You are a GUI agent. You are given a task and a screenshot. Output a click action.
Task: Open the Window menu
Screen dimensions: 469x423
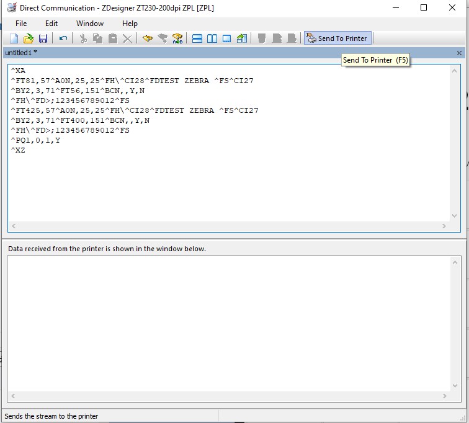pyautogui.click(x=90, y=23)
